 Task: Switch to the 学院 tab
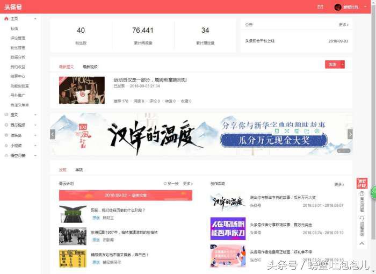[79, 170]
